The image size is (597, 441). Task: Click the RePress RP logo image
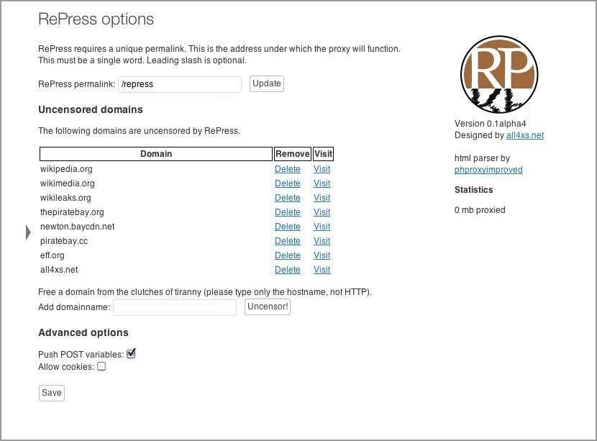498,75
